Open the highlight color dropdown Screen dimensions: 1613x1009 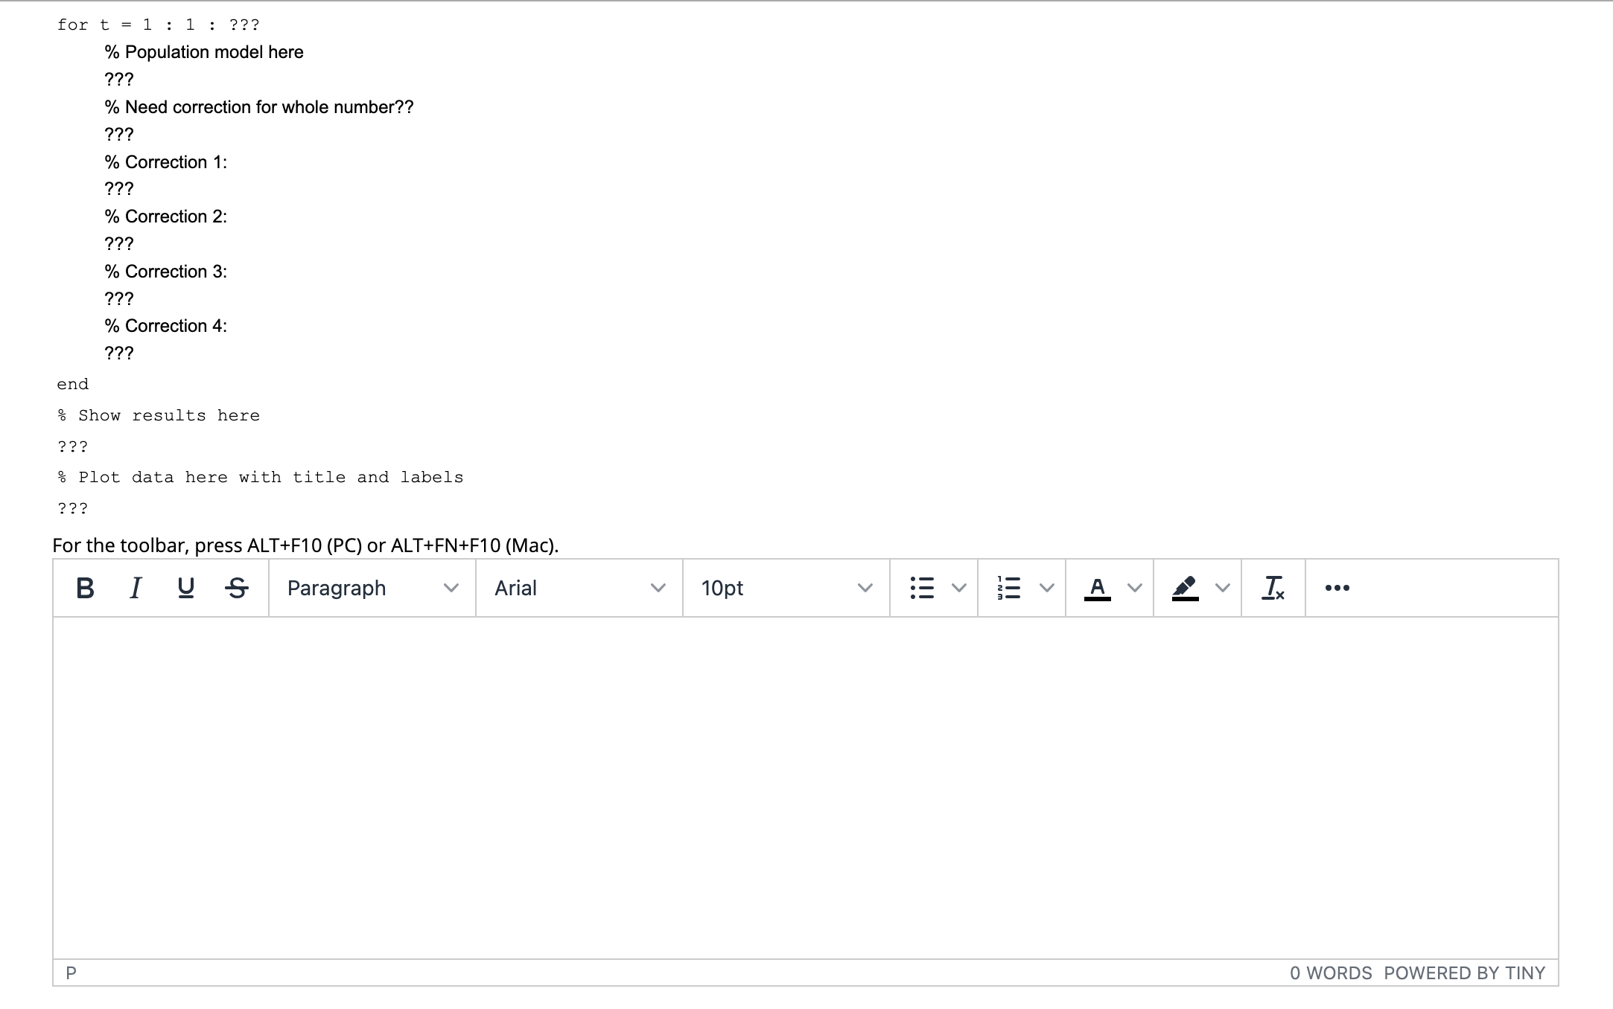click(1223, 588)
